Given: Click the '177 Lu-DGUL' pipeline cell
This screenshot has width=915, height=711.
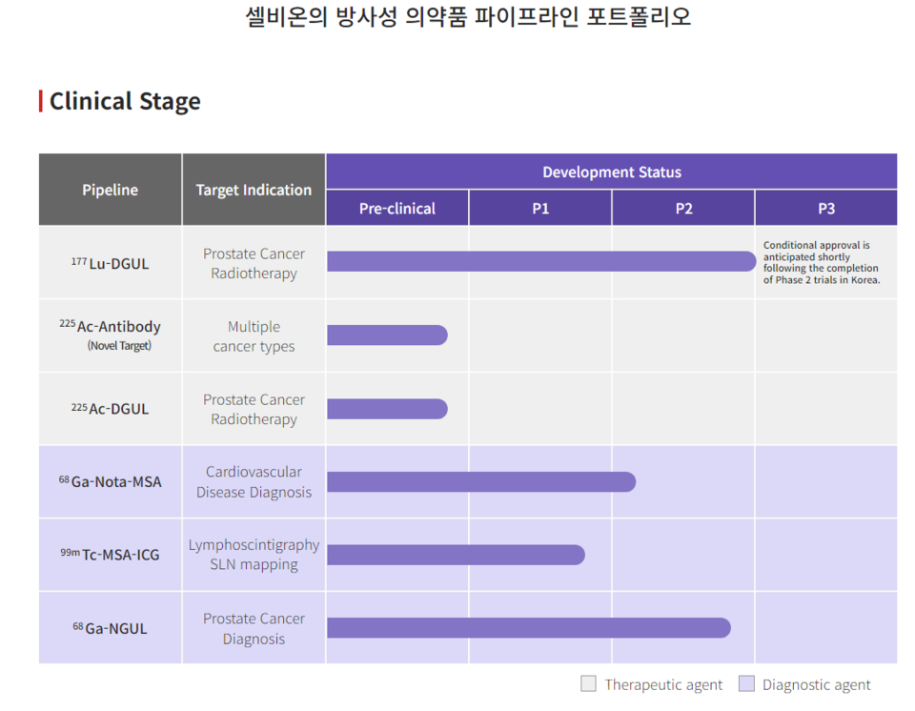Looking at the screenshot, I should [111, 263].
